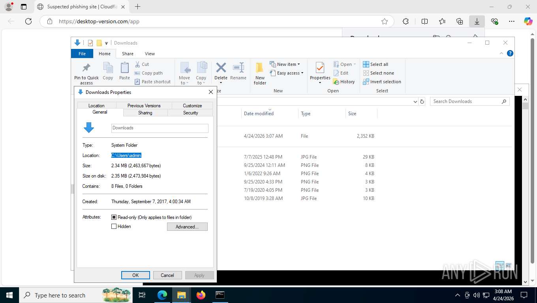Open the New item dropdown

(285, 64)
